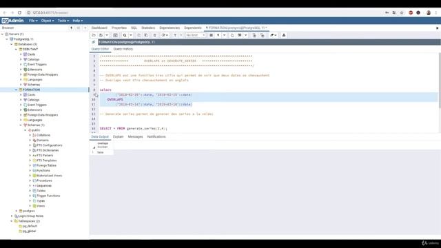Execute the query with the lightning icon
This screenshot has height=248, width=441.
coord(218,35)
